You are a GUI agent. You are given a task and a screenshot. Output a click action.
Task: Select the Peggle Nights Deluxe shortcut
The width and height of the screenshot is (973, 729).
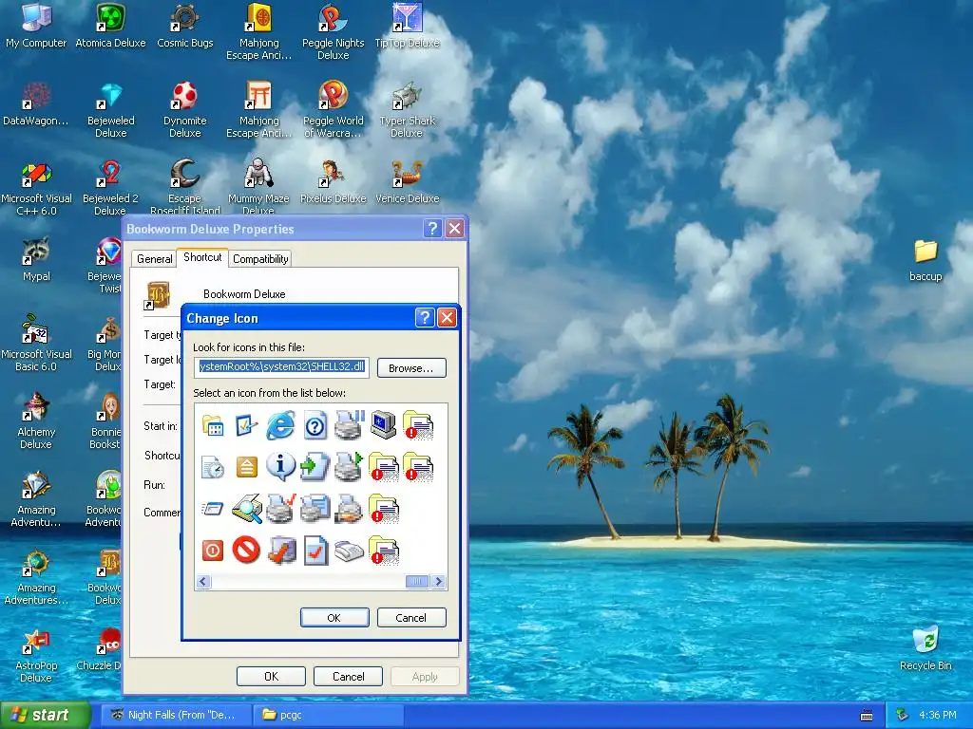point(334,32)
